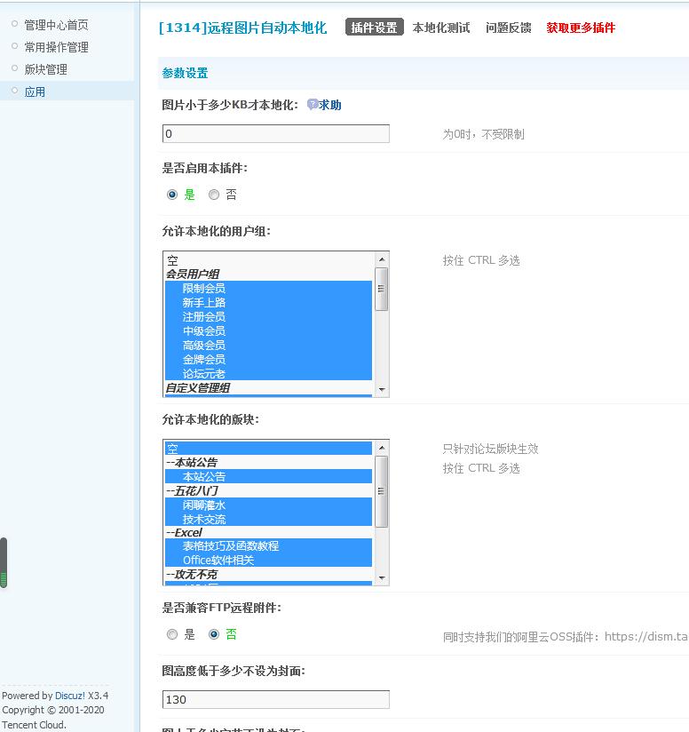
Task: Select 论坛元老 in user group list
Action: 268,373
